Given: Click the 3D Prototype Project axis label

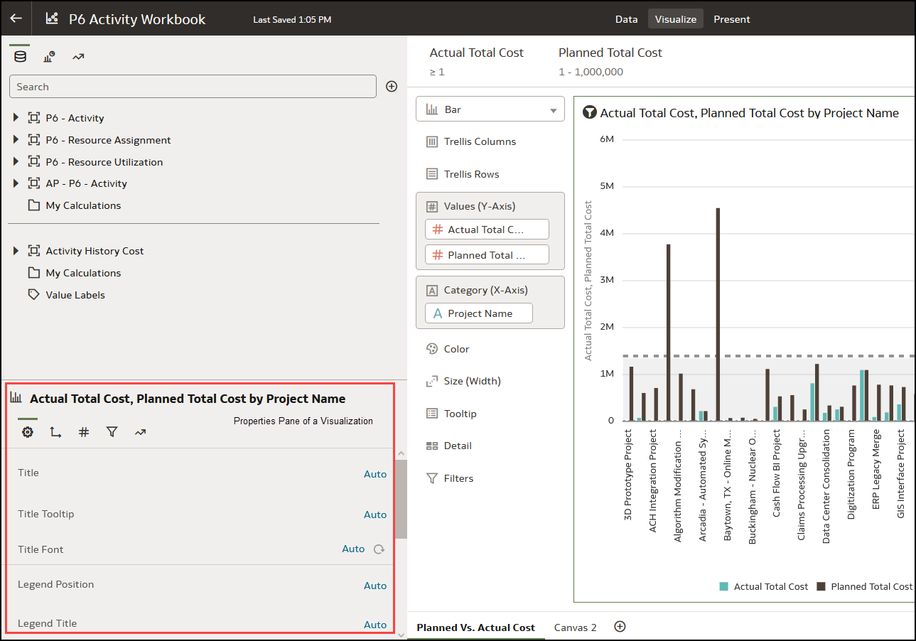Looking at the screenshot, I should [x=628, y=473].
